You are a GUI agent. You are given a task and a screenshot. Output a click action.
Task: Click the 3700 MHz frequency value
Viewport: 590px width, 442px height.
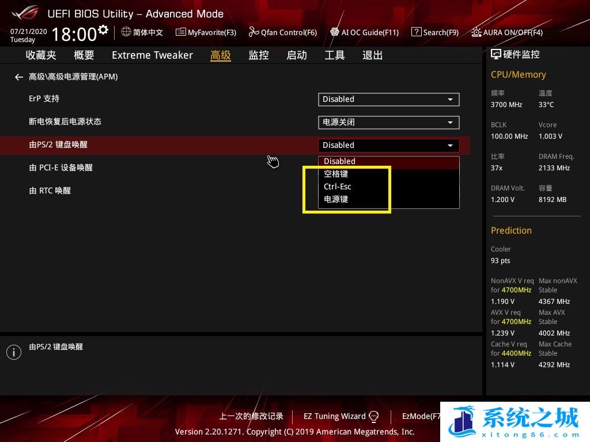tap(506, 105)
